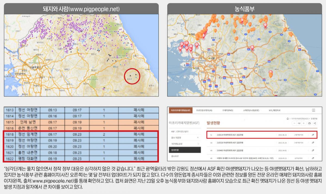Open the hamburger menu icon
Image resolution: width=326 pixels, height=194 pixels.
pyautogui.click(x=314, y=110)
